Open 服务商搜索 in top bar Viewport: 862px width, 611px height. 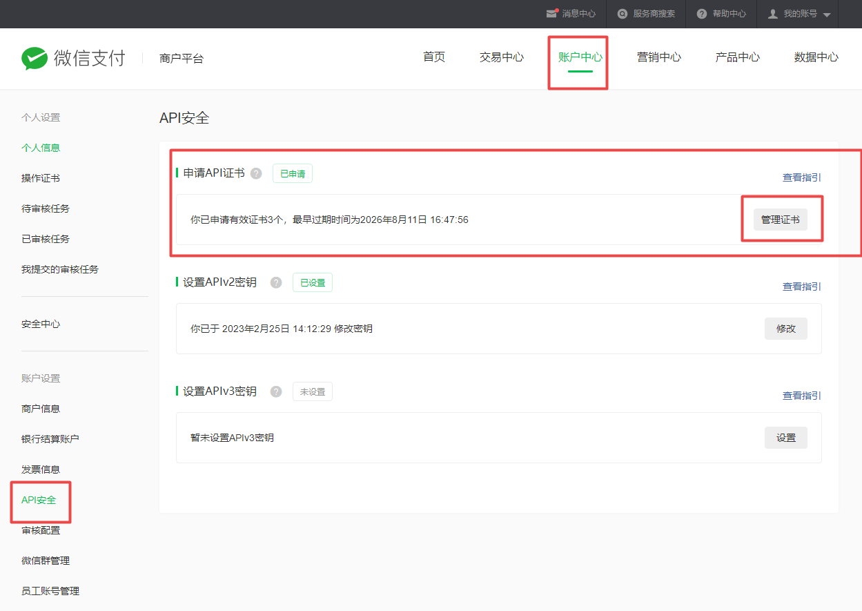[x=654, y=14]
